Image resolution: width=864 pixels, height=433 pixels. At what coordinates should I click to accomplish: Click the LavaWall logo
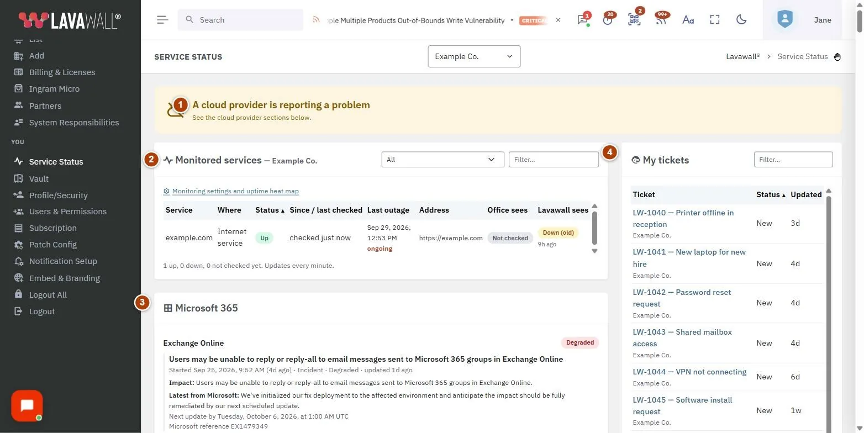(x=70, y=20)
